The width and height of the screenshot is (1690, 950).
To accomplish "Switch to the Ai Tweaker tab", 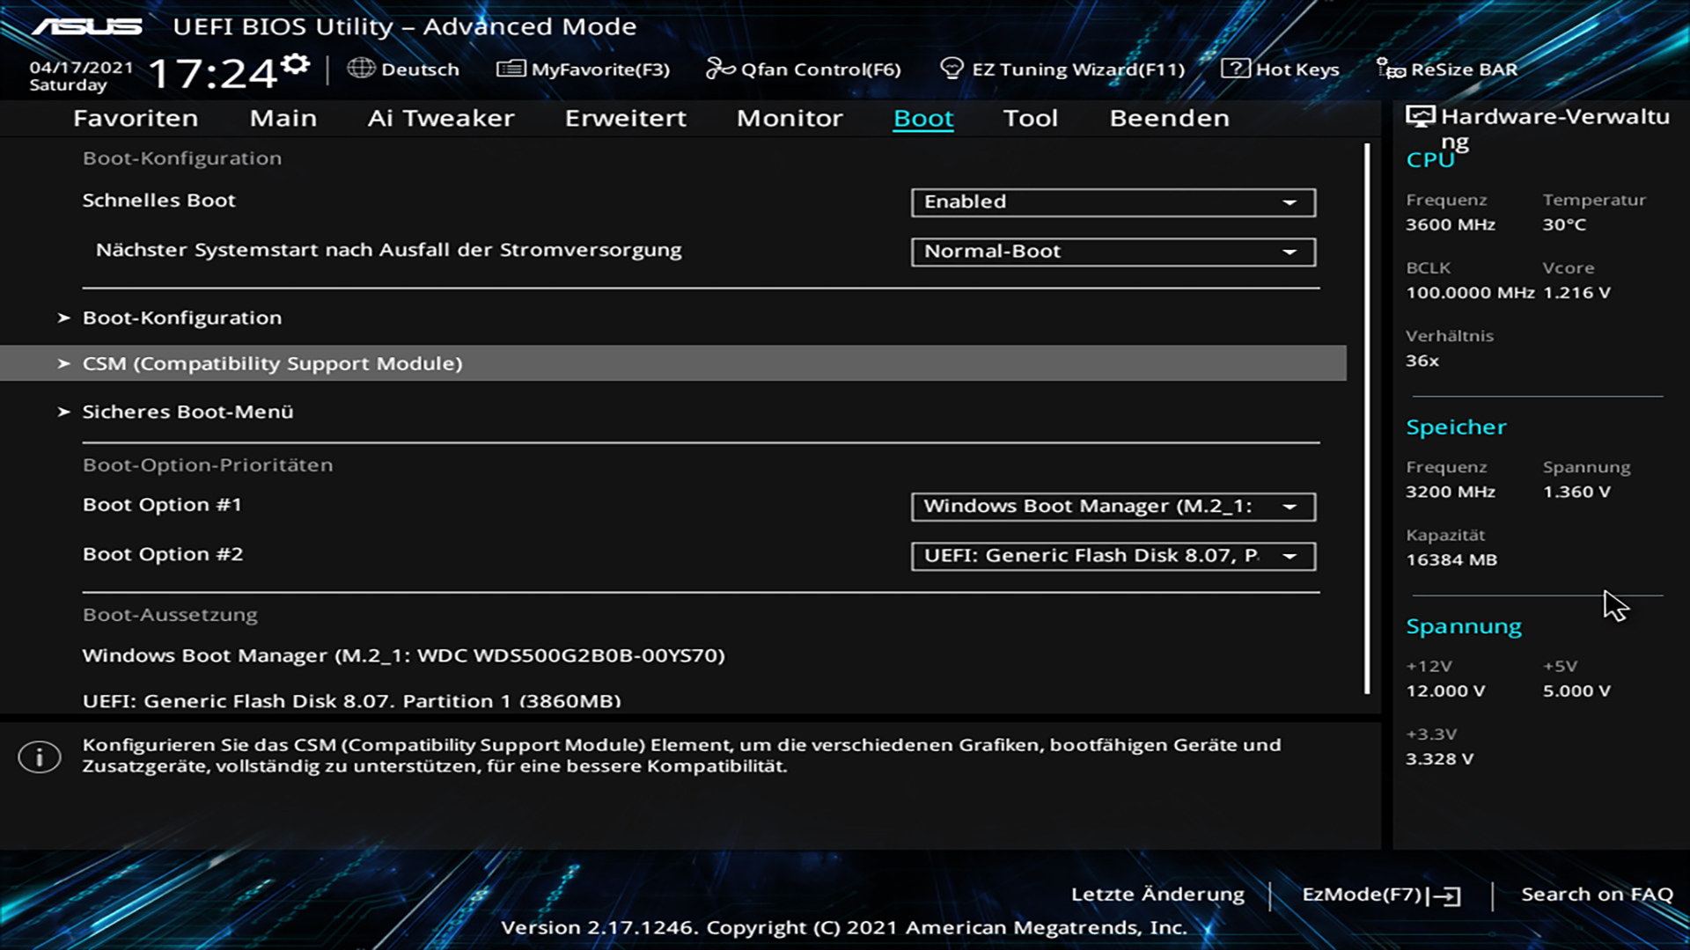I will [440, 118].
